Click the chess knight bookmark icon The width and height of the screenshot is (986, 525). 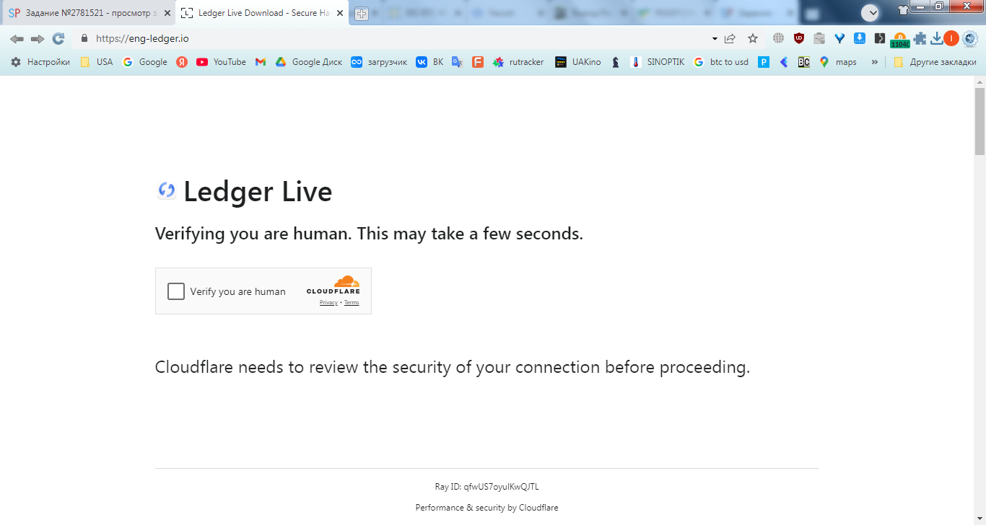tap(615, 62)
